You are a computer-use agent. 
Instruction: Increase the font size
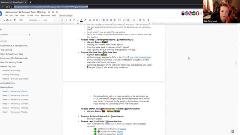(66, 20)
